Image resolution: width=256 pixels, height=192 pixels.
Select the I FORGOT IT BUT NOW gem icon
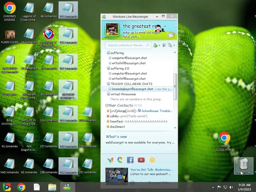(49, 38)
